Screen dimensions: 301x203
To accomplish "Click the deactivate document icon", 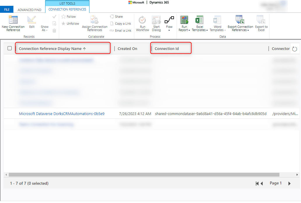I will point(54,24).
